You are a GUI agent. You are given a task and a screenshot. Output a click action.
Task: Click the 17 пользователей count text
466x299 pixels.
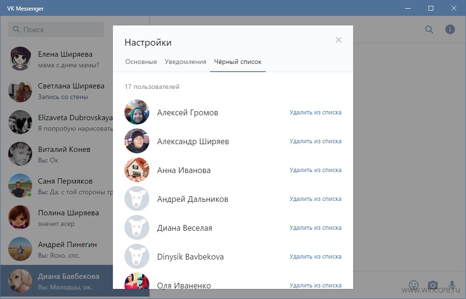(x=152, y=87)
